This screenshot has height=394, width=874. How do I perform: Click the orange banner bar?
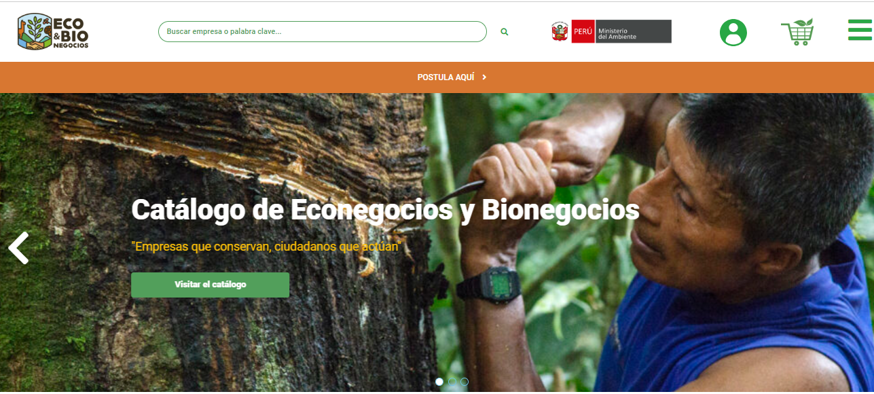437,77
